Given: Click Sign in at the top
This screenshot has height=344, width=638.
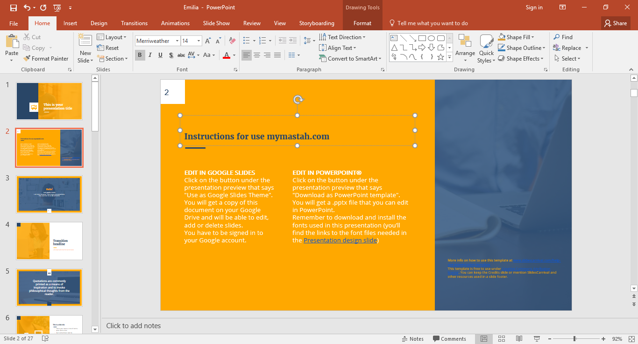Looking at the screenshot, I should [534, 7].
